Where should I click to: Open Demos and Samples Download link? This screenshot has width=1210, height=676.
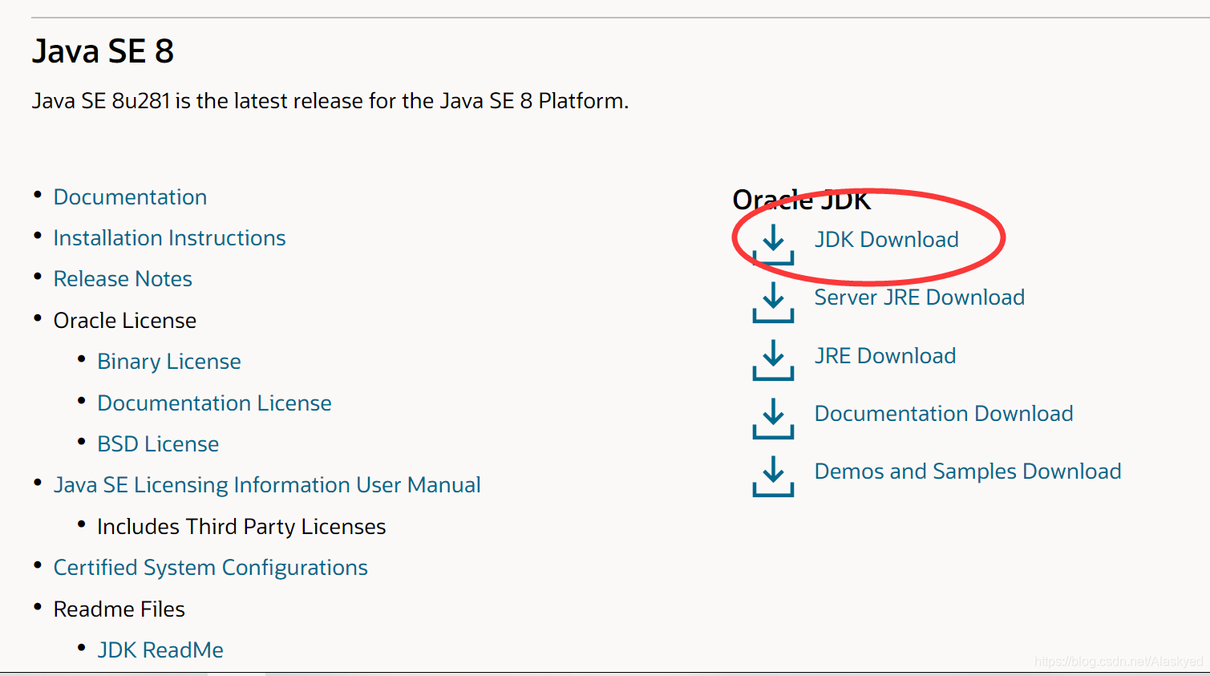coord(967,472)
